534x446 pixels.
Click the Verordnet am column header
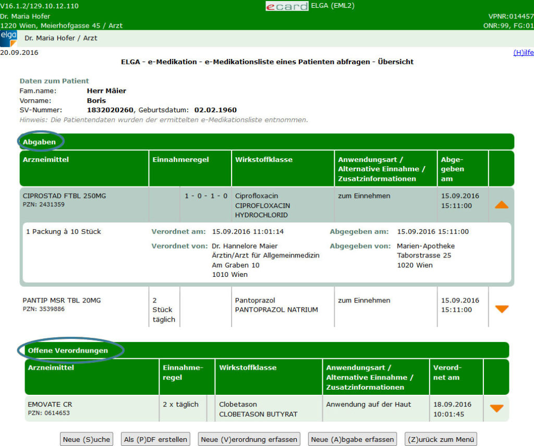click(x=447, y=372)
